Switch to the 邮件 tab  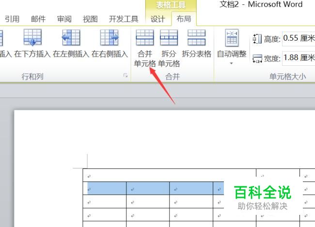click(x=38, y=19)
